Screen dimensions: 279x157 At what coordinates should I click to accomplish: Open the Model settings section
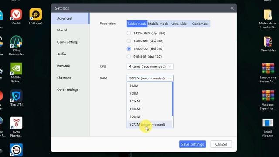[70, 30]
